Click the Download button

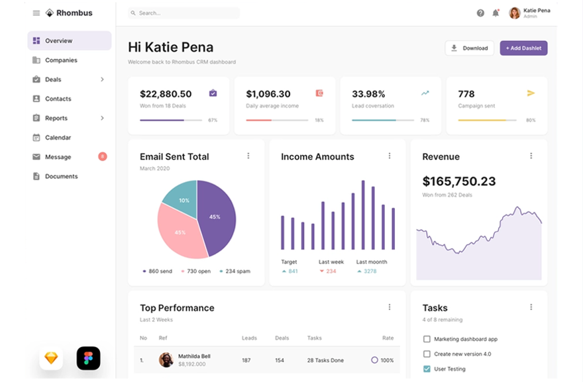[x=469, y=48]
